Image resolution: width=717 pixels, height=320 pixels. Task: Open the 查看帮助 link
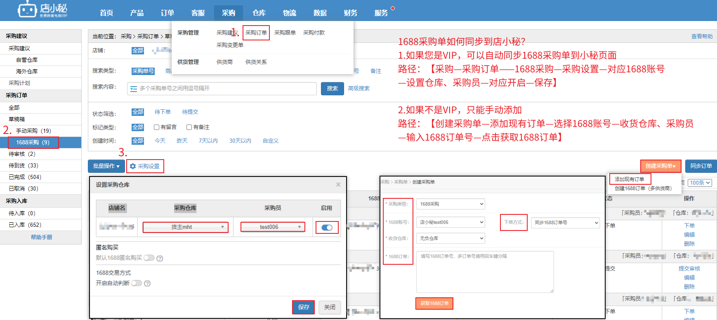[x=702, y=36]
